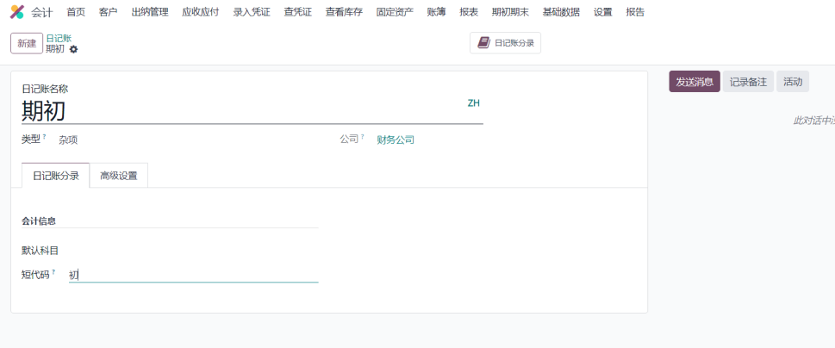This screenshot has height=348, width=835.
Task: Select the 日记账分录 tab
Action: [56, 176]
